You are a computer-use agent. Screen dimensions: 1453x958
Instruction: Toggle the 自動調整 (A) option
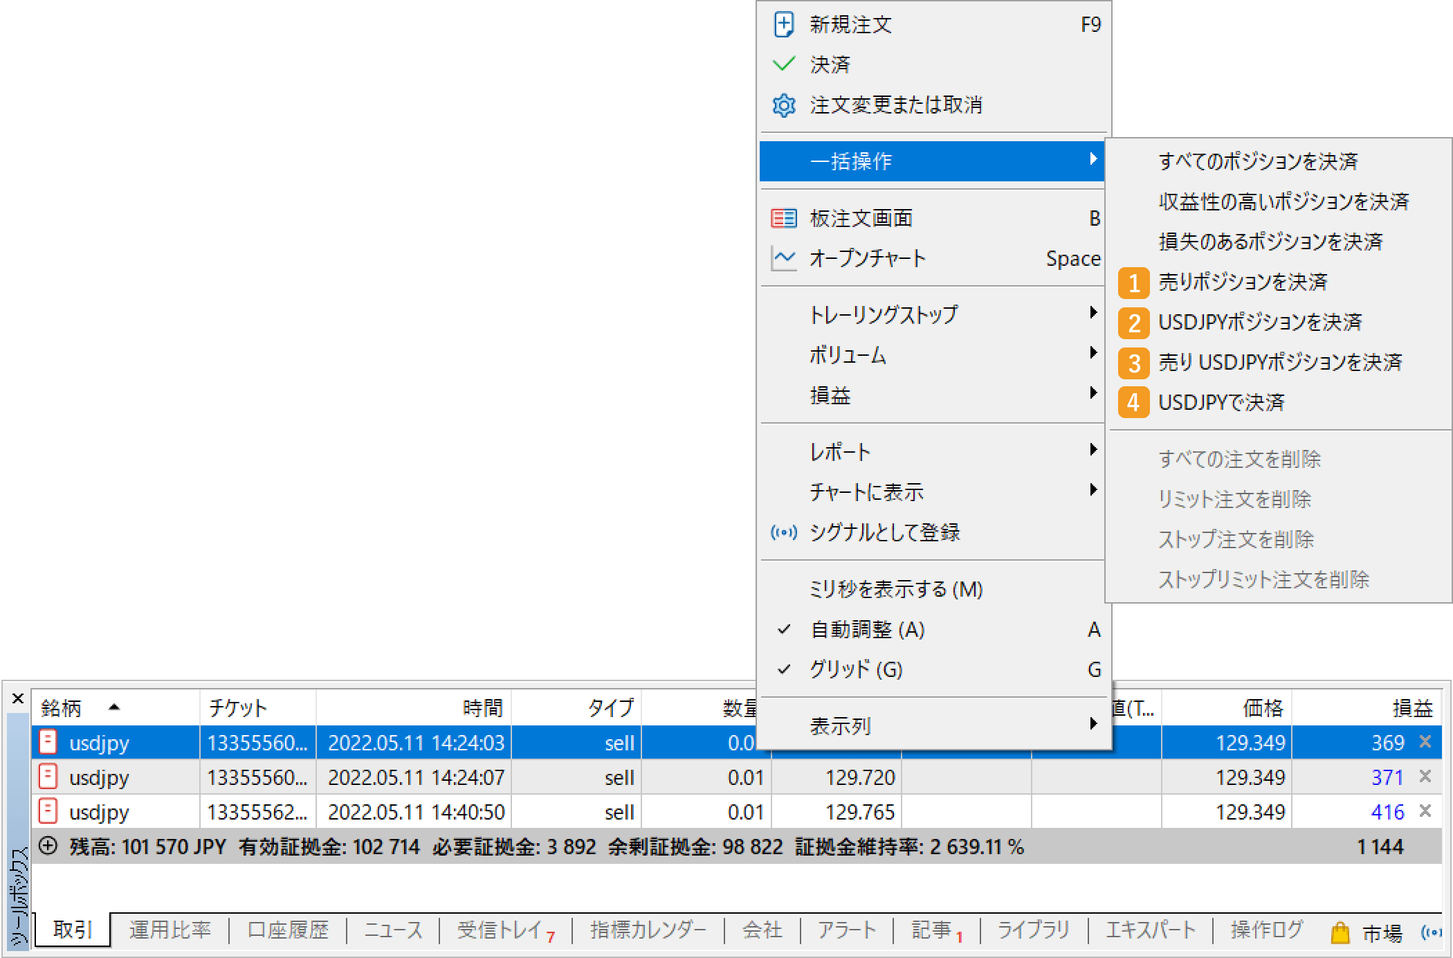pos(933,630)
